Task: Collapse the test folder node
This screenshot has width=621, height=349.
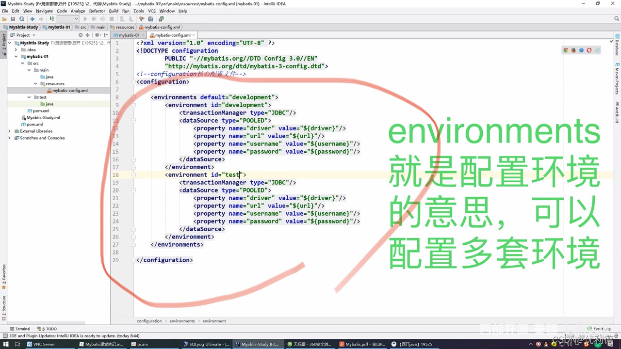Action: pyautogui.click(x=29, y=97)
